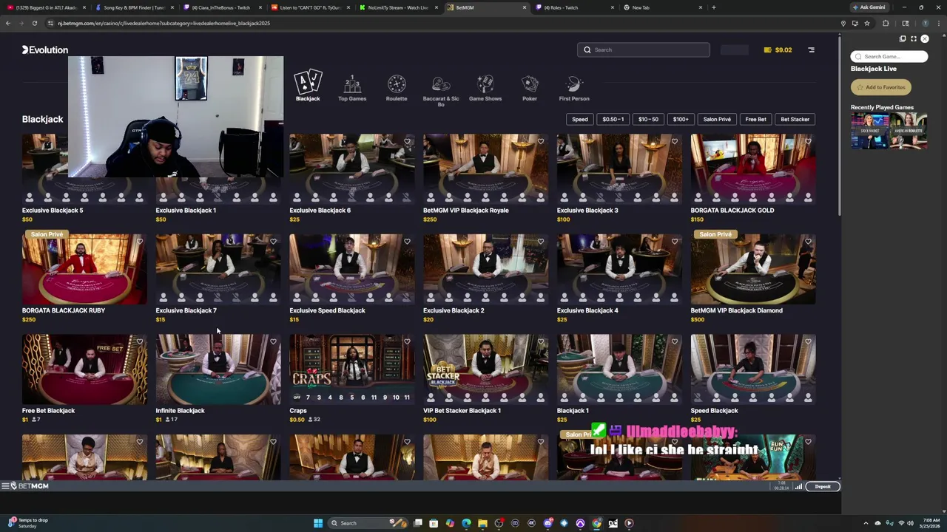Apply the Free Bet filter
The width and height of the screenshot is (947, 532).
[x=755, y=119]
